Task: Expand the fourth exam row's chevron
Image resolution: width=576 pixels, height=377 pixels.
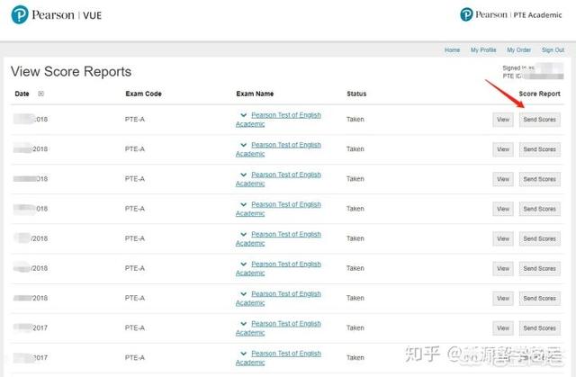Action: coord(244,204)
